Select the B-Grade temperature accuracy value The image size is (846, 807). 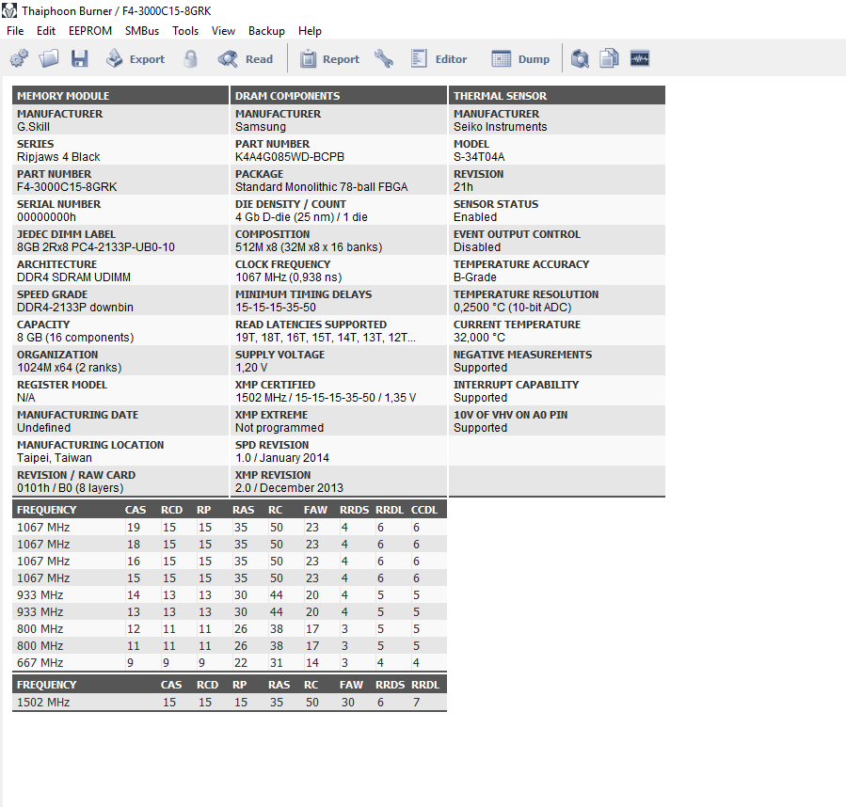475,277
